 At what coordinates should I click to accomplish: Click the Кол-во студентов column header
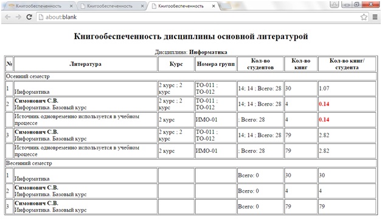tap(260, 64)
